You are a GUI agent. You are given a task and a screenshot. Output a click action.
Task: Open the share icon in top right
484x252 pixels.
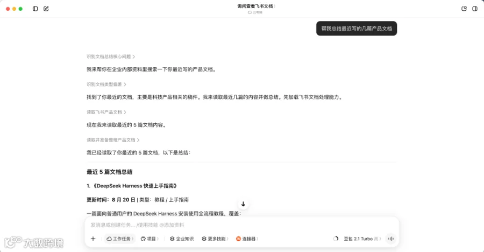coord(464,9)
